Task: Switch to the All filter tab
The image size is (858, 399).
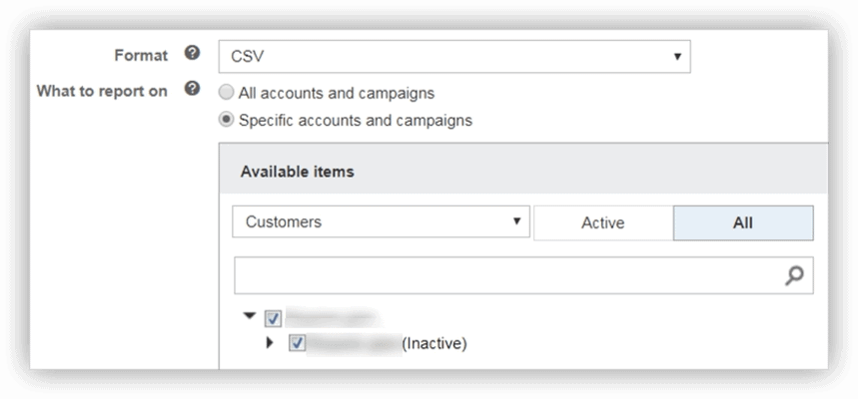Action: click(x=743, y=222)
